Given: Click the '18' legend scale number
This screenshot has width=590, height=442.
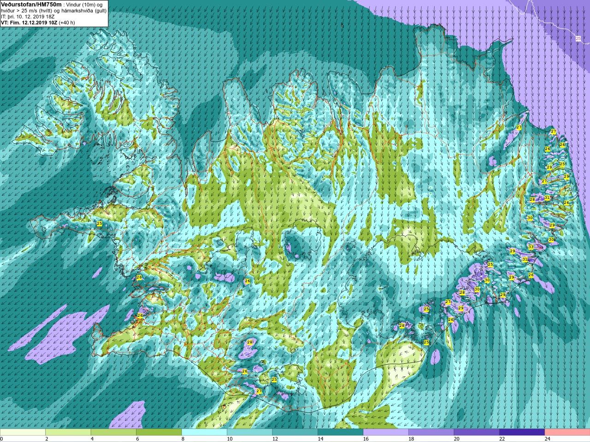Looking at the screenshot, I should click(x=411, y=439).
